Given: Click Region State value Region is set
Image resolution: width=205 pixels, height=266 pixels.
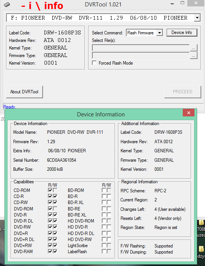Looking at the screenshot, I should coord(166,227).
